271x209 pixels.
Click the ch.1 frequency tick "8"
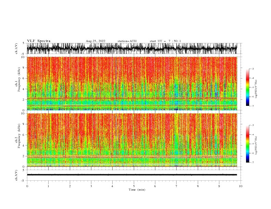(x=24, y=68)
